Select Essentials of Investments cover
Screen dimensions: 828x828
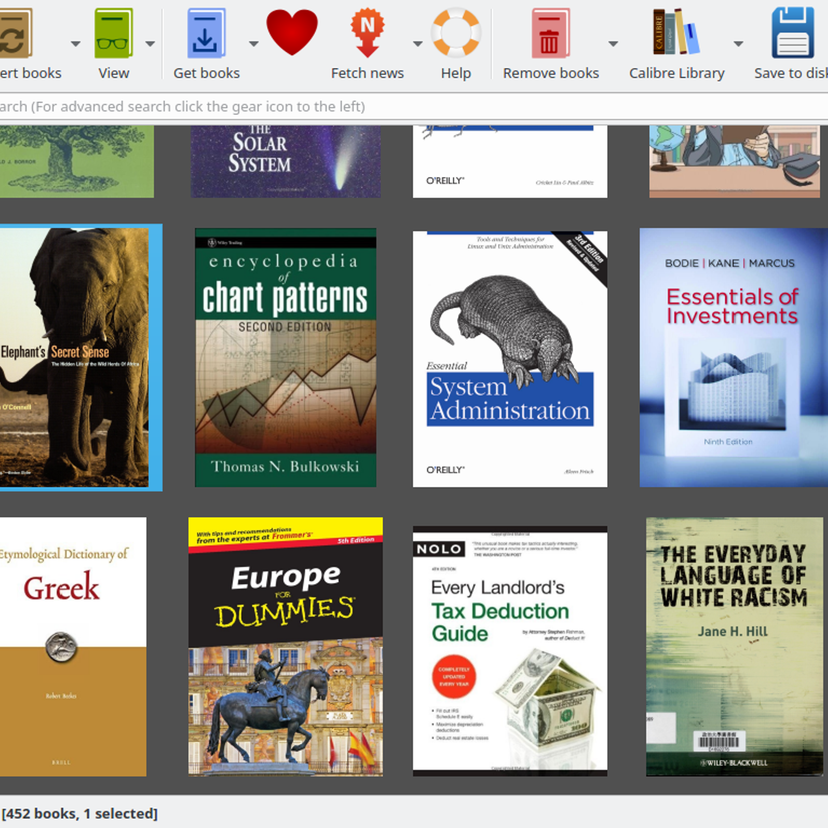click(734, 358)
